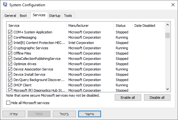Screen dimensions: 178x120
Task: Click the scroll up arrow in services list
Action: [167, 25]
